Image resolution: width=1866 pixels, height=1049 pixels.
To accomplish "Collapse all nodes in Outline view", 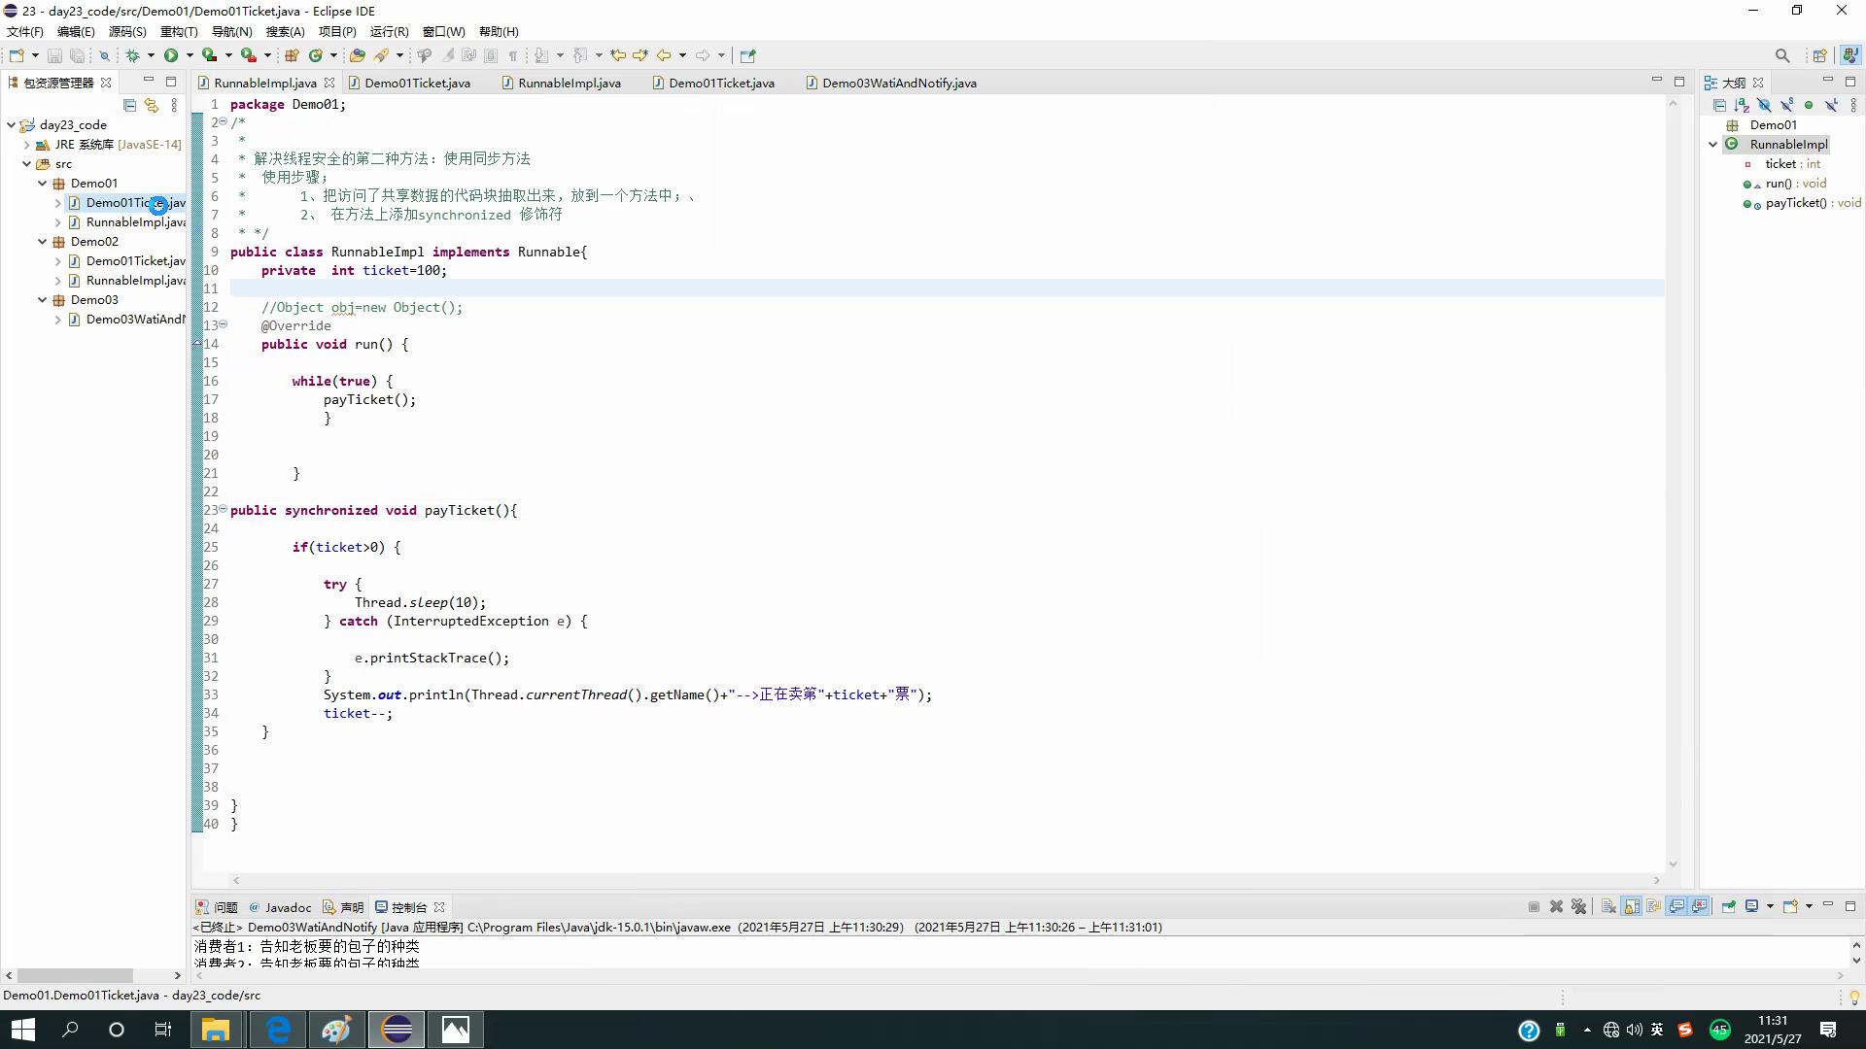I will coord(1720,105).
